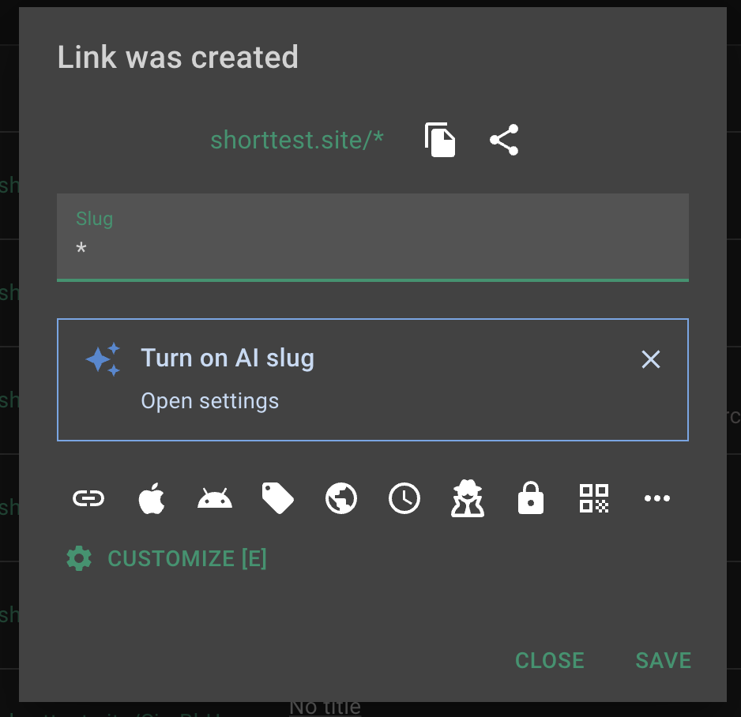Image resolution: width=741 pixels, height=717 pixels.
Task: Click the tag icon to add tags
Action: pos(277,498)
